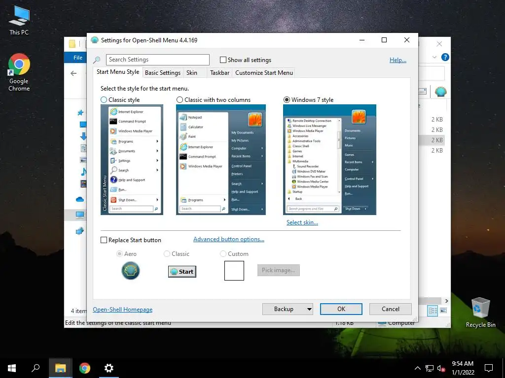The height and width of the screenshot is (378, 505).
Task: Open the notification center icon
Action: pyautogui.click(x=489, y=368)
